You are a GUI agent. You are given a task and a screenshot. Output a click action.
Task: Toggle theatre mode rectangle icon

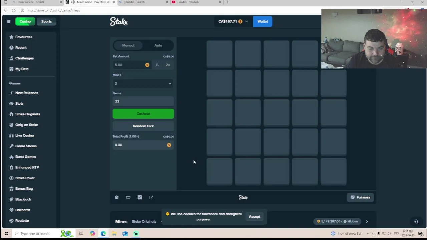click(x=128, y=197)
